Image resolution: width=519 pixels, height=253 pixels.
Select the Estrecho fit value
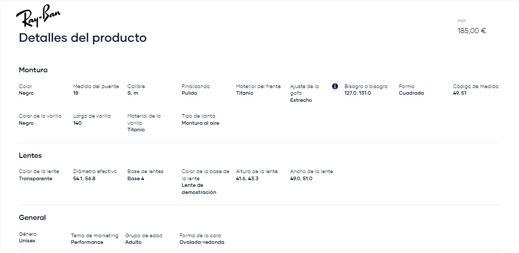point(301,100)
